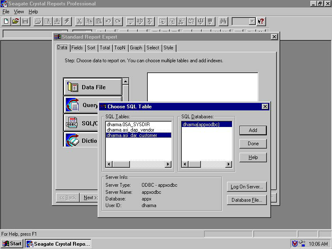The width and height of the screenshot is (332, 249).
Task: Click the antivirus shield tray icon
Action: [x=295, y=244]
